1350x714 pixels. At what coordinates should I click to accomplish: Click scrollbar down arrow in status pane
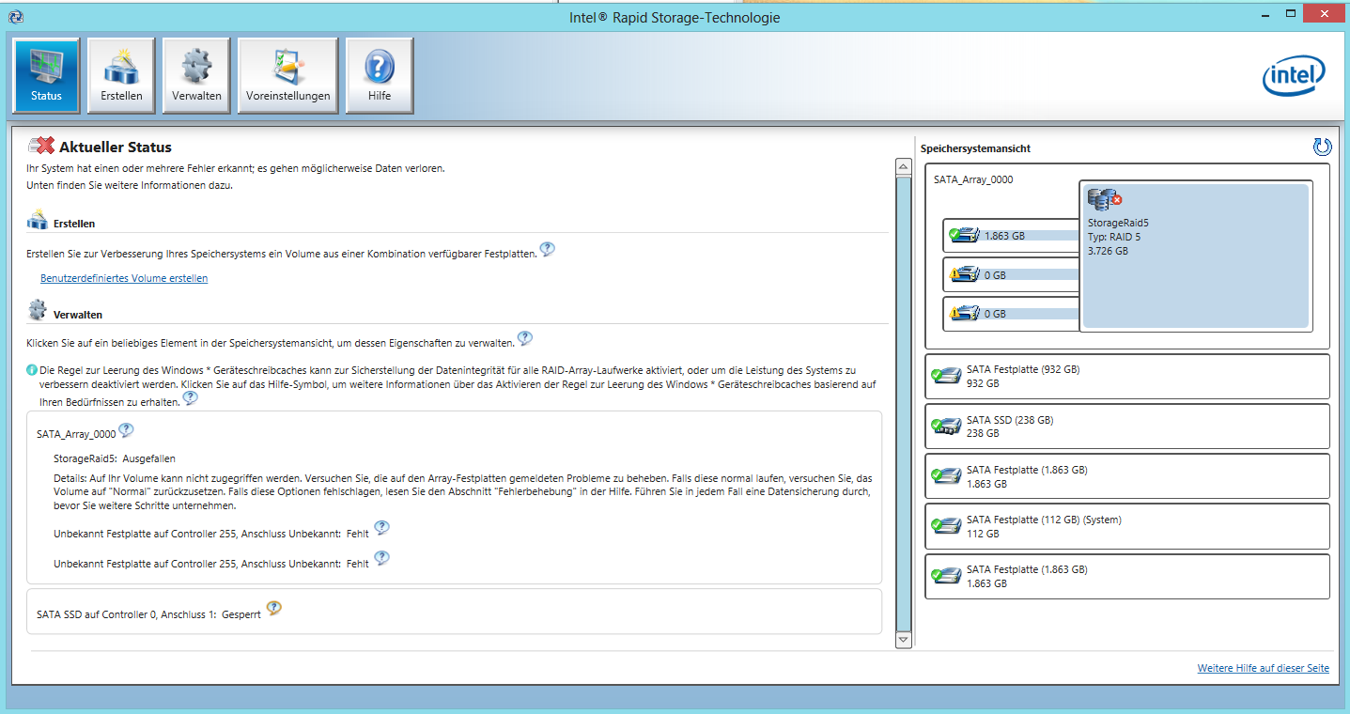tap(904, 639)
